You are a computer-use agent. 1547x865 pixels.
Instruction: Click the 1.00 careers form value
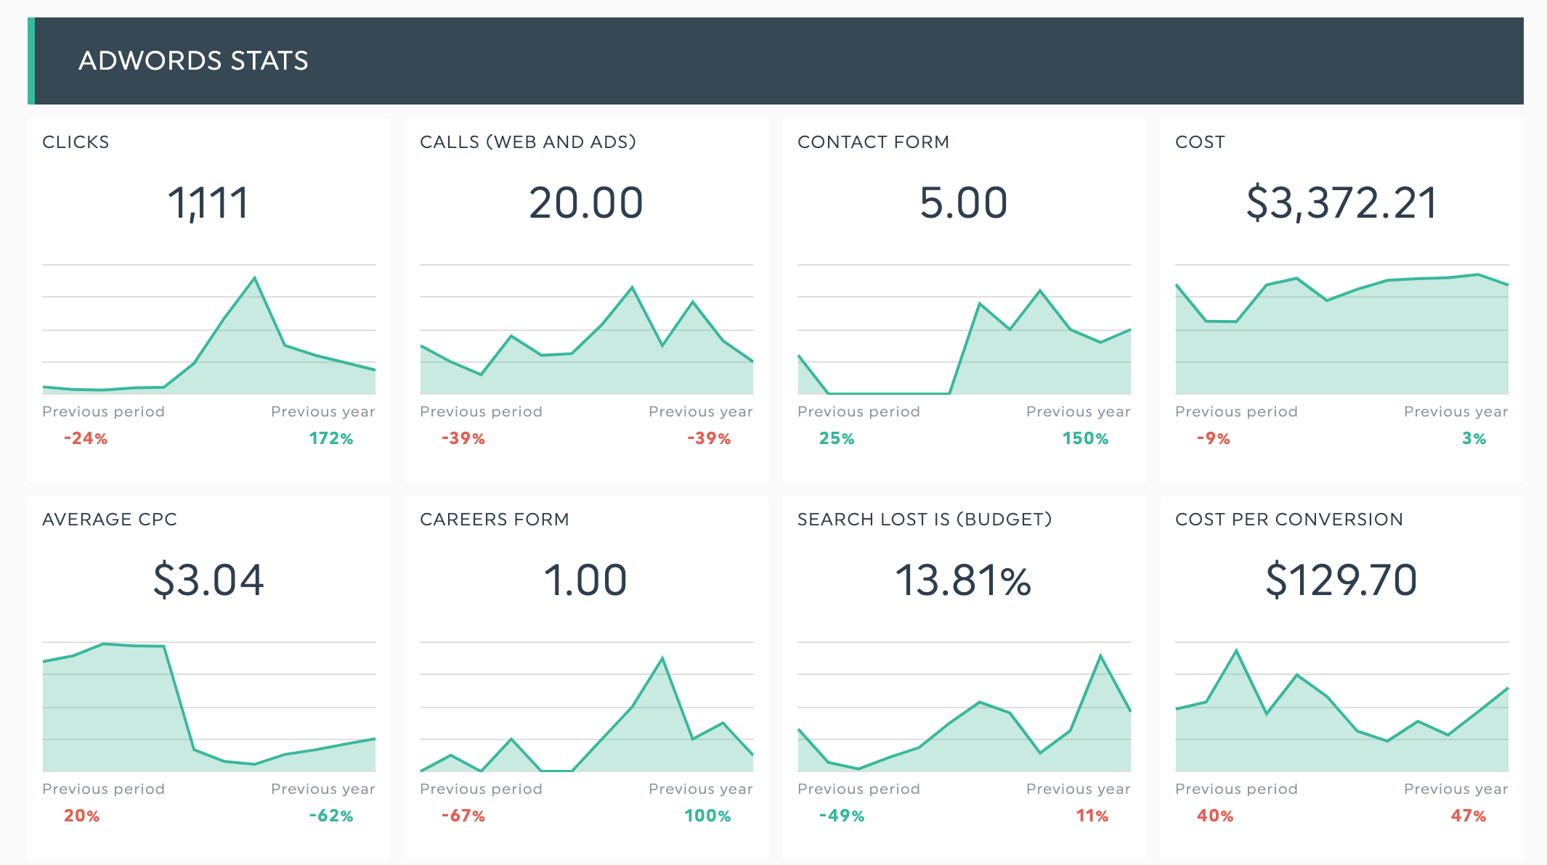[x=586, y=580]
